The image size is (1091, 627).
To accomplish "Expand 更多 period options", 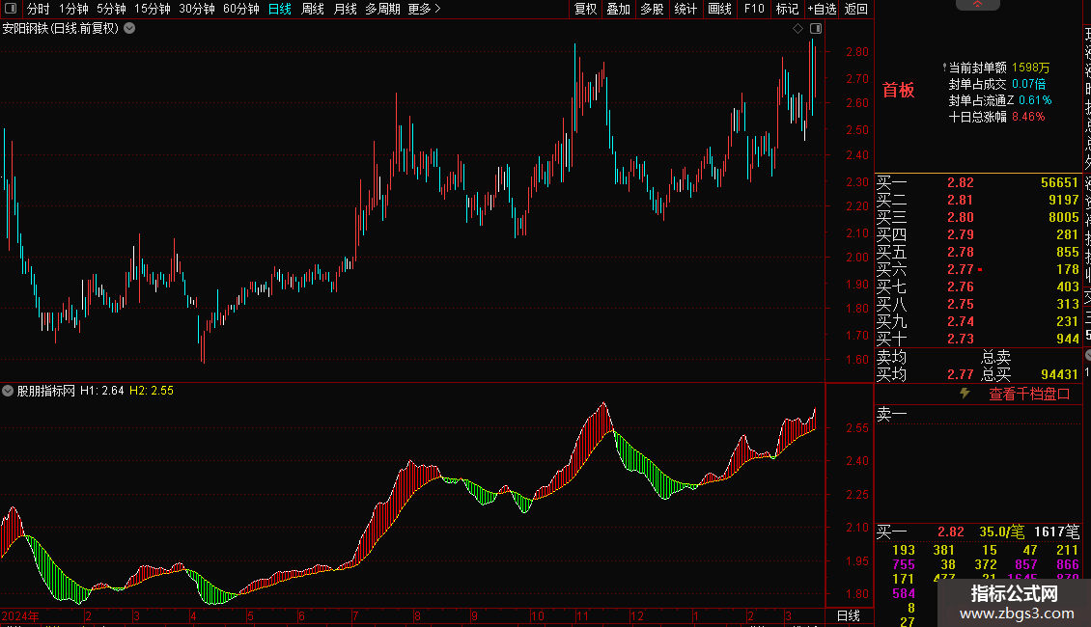I will (425, 9).
